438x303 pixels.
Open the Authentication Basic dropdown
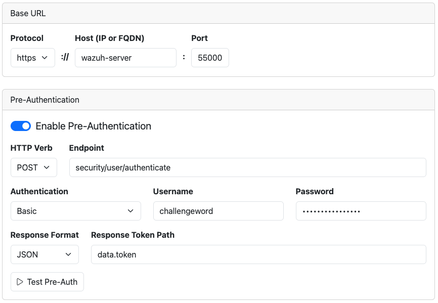(x=76, y=211)
